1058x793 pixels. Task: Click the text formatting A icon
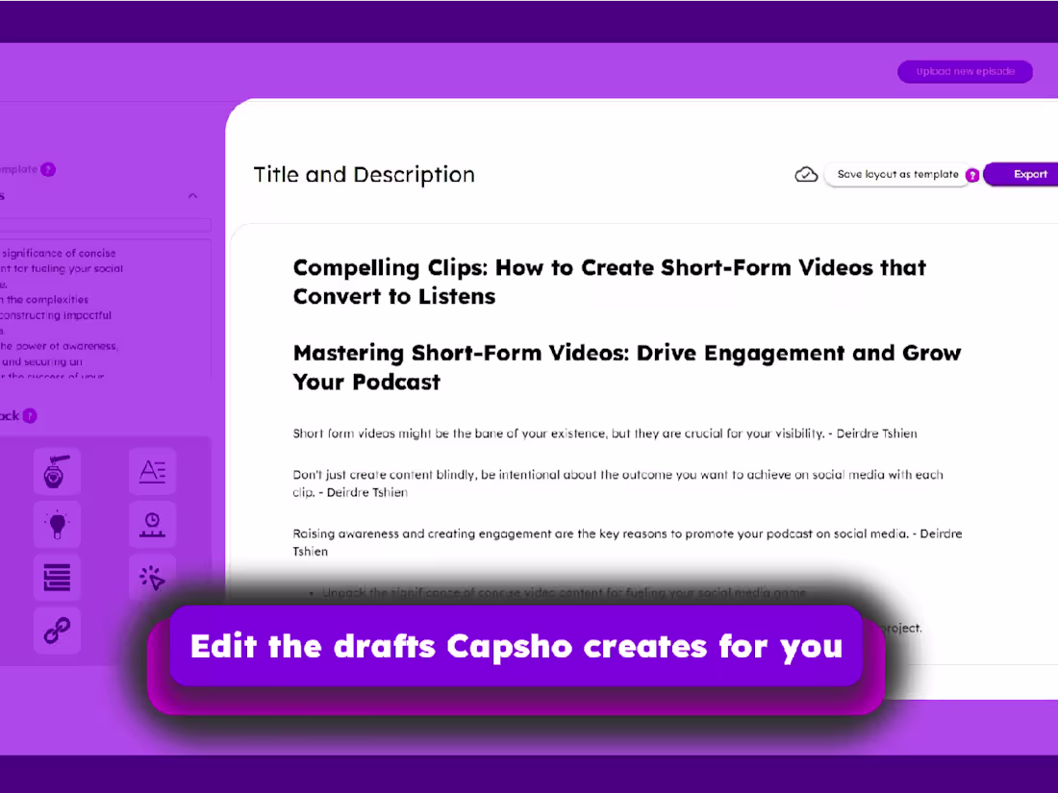click(153, 472)
